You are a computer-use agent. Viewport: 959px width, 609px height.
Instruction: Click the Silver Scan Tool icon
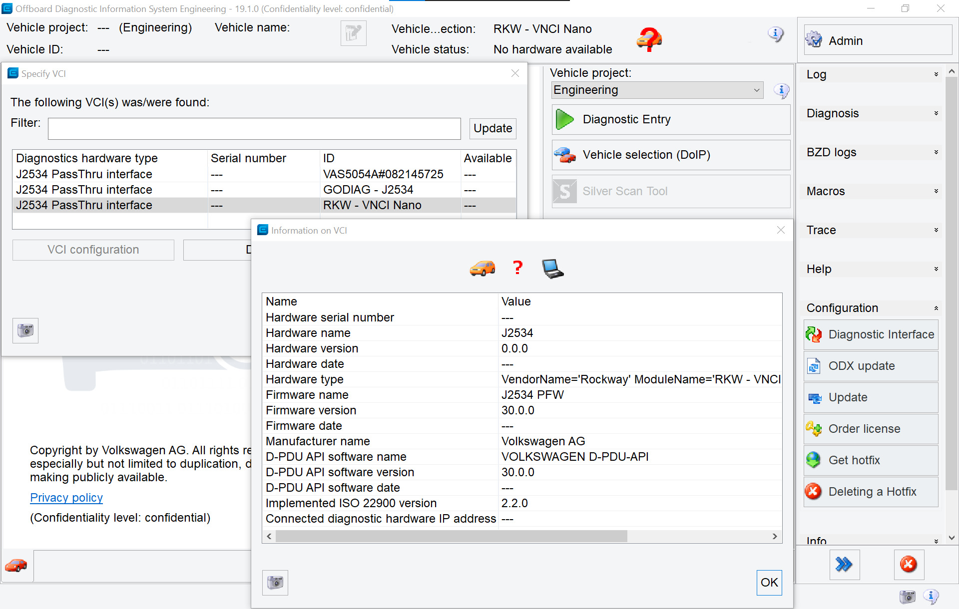[x=565, y=191]
